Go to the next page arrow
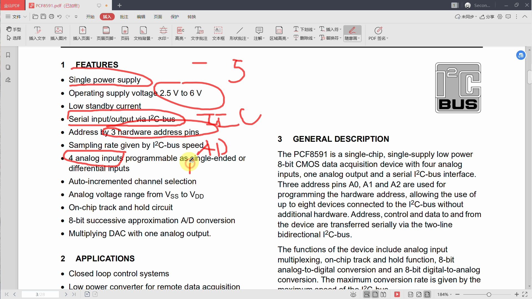The width and height of the screenshot is (532, 299). [66, 294]
